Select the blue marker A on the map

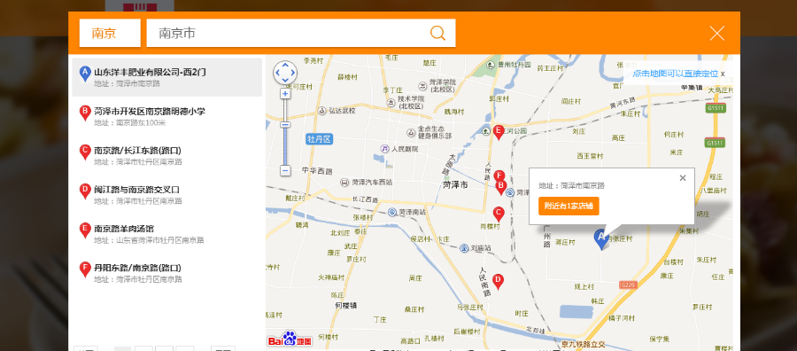pos(601,239)
